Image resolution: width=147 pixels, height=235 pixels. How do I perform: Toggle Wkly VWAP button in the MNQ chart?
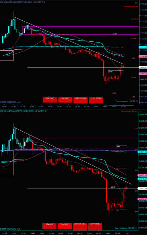49,226
